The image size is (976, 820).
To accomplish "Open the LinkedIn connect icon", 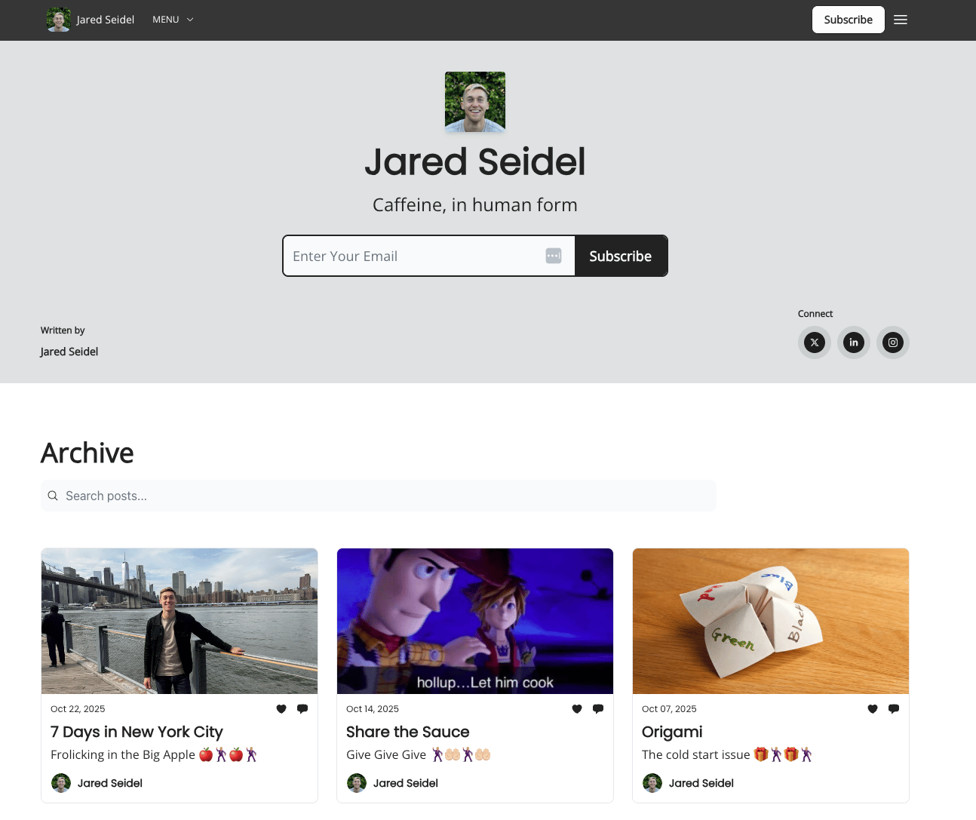I will click(x=854, y=342).
